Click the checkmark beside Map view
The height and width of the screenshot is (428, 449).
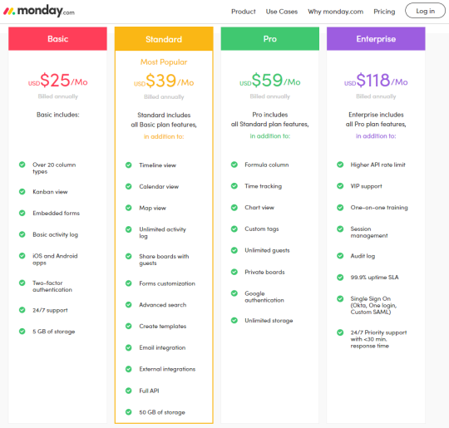129,208
